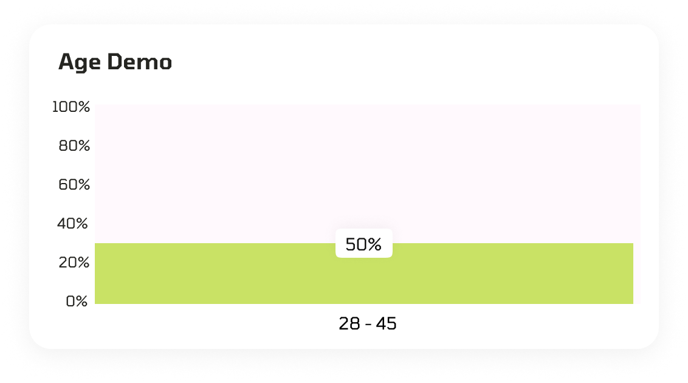The width and height of the screenshot is (688, 383).
Task: Select the 80% y-axis label
Action: 74,145
